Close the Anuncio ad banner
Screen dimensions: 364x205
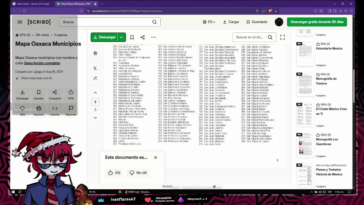214,186
